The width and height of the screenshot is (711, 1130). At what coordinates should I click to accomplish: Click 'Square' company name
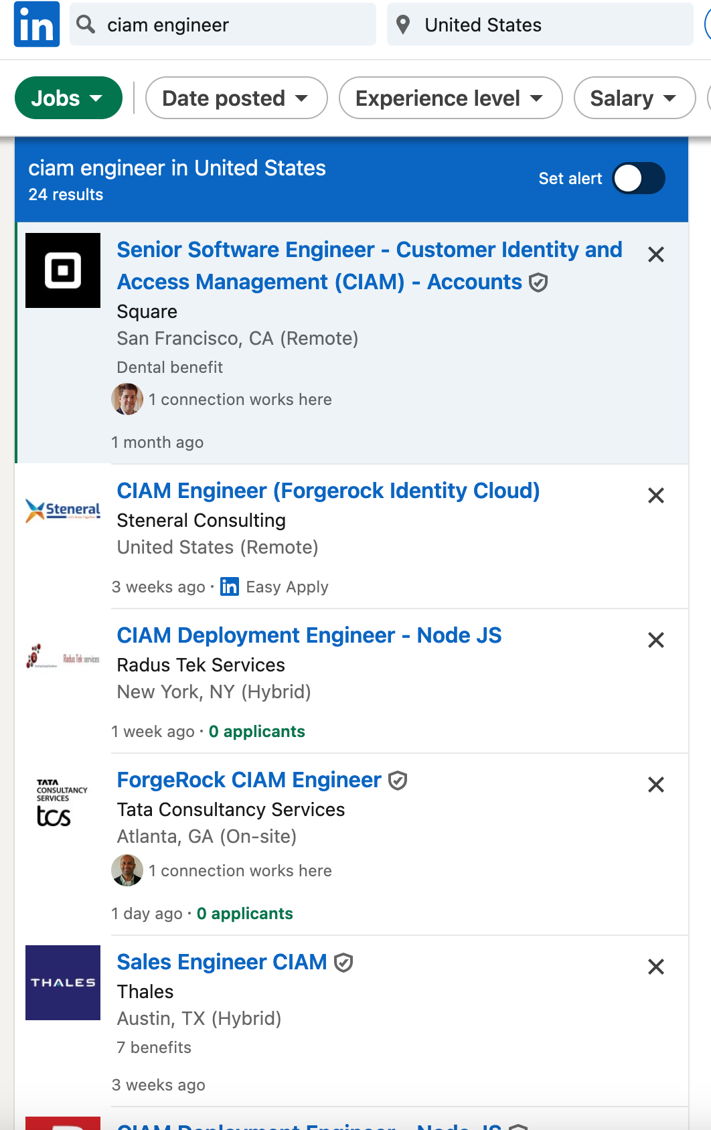point(147,312)
